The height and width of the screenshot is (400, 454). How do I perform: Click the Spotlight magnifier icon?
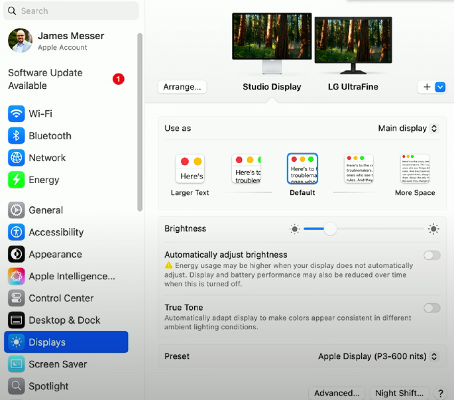16,386
